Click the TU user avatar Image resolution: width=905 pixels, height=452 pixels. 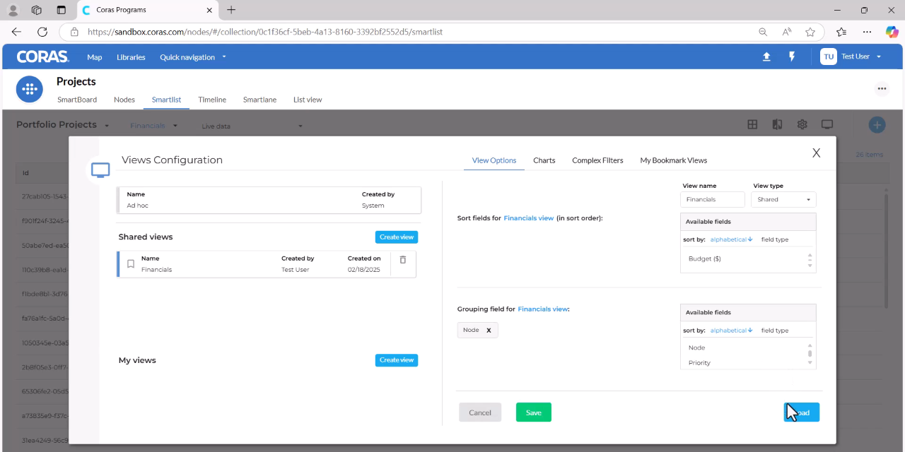(x=829, y=56)
